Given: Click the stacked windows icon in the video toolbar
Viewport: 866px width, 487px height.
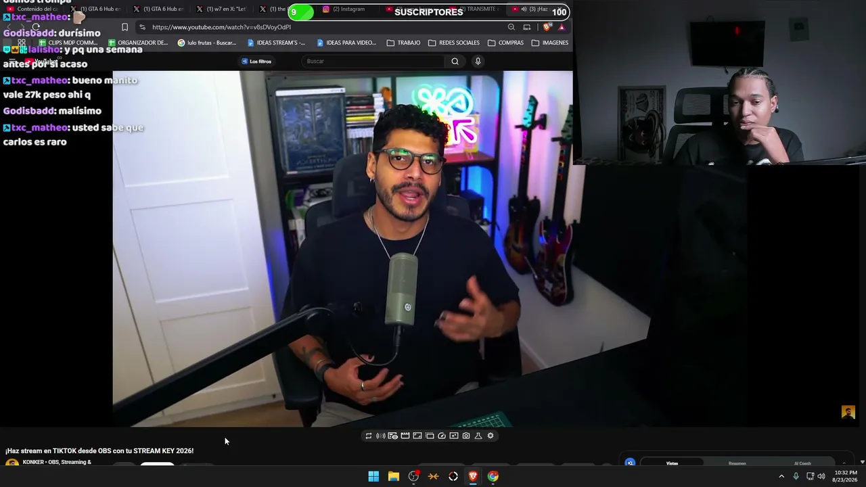Looking at the screenshot, I should [430, 436].
